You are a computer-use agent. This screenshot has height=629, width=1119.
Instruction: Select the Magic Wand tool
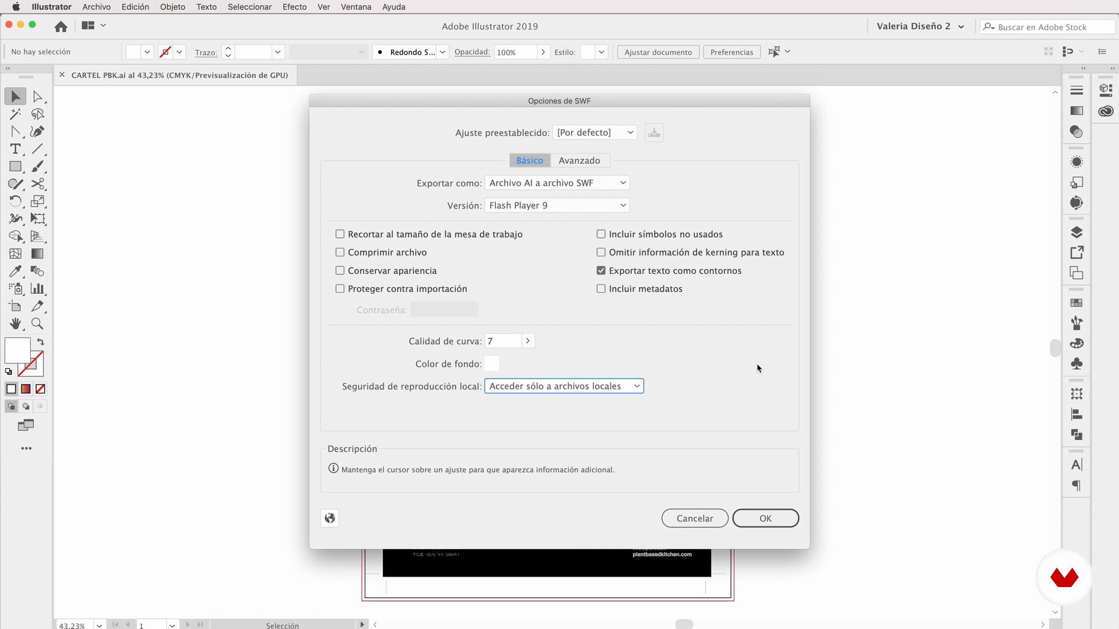15,114
